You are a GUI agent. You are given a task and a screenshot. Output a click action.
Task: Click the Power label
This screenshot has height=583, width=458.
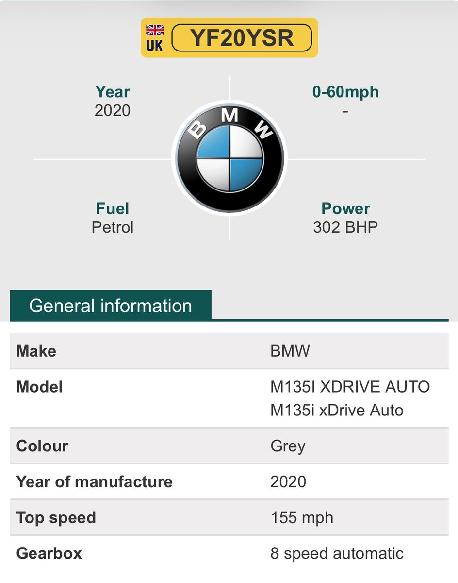click(x=345, y=208)
